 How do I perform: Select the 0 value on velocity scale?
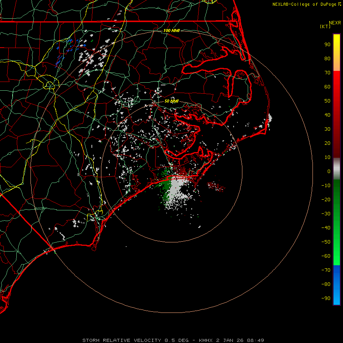(x=329, y=171)
